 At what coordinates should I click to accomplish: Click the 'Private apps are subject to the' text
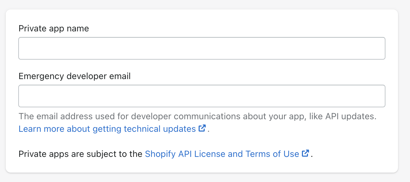pyautogui.click(x=81, y=154)
